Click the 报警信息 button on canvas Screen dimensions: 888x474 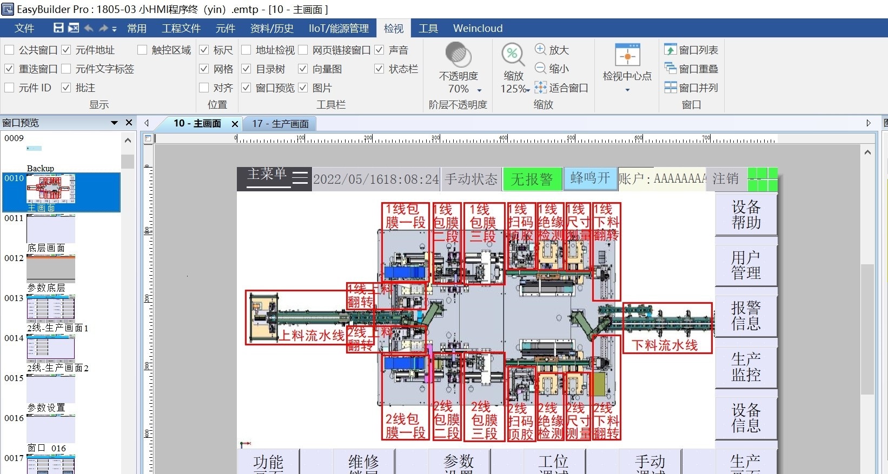(746, 316)
